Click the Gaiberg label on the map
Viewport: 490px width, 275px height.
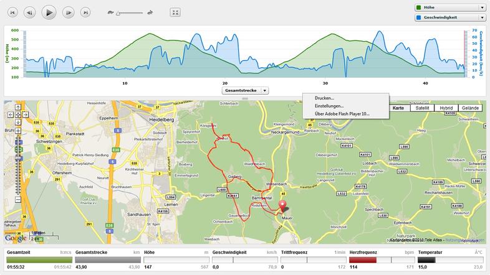point(235,177)
